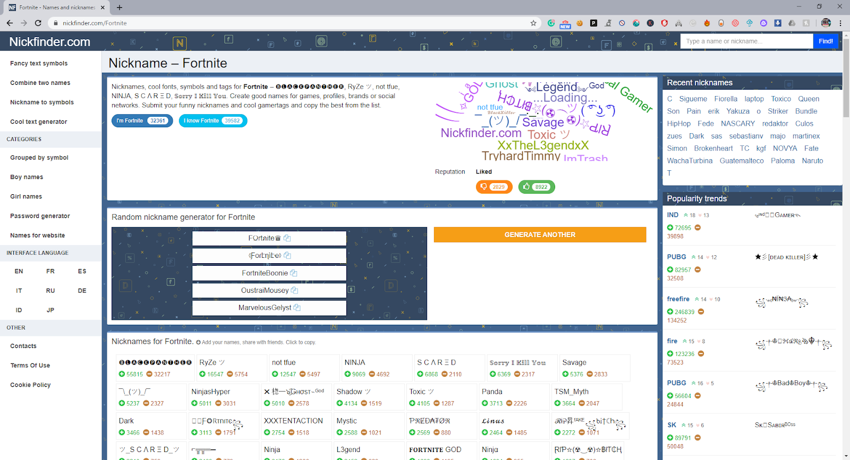Switch interface language to RU
This screenshot has height=460, width=850.
(x=50, y=291)
